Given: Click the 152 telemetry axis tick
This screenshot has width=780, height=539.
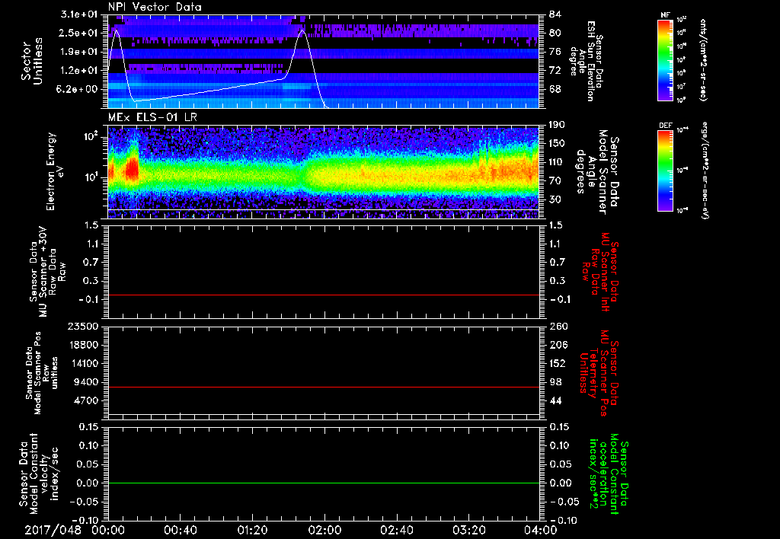Looking at the screenshot, I should point(558,363).
